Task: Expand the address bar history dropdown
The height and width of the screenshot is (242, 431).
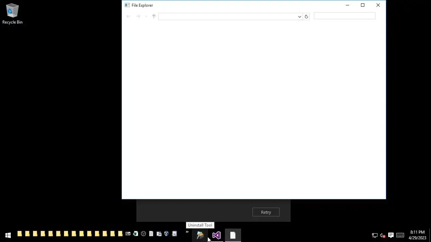Action: 299,16
